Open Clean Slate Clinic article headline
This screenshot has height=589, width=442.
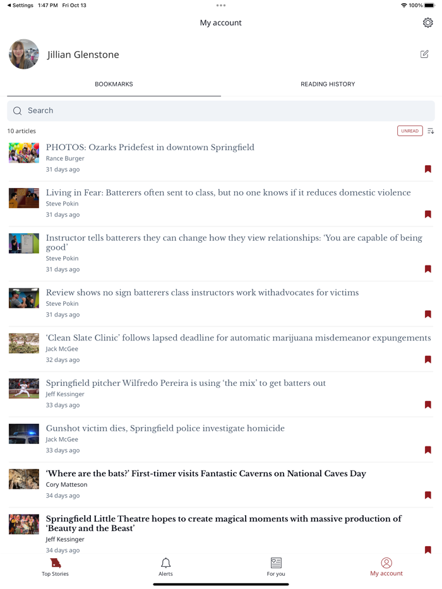239,338
